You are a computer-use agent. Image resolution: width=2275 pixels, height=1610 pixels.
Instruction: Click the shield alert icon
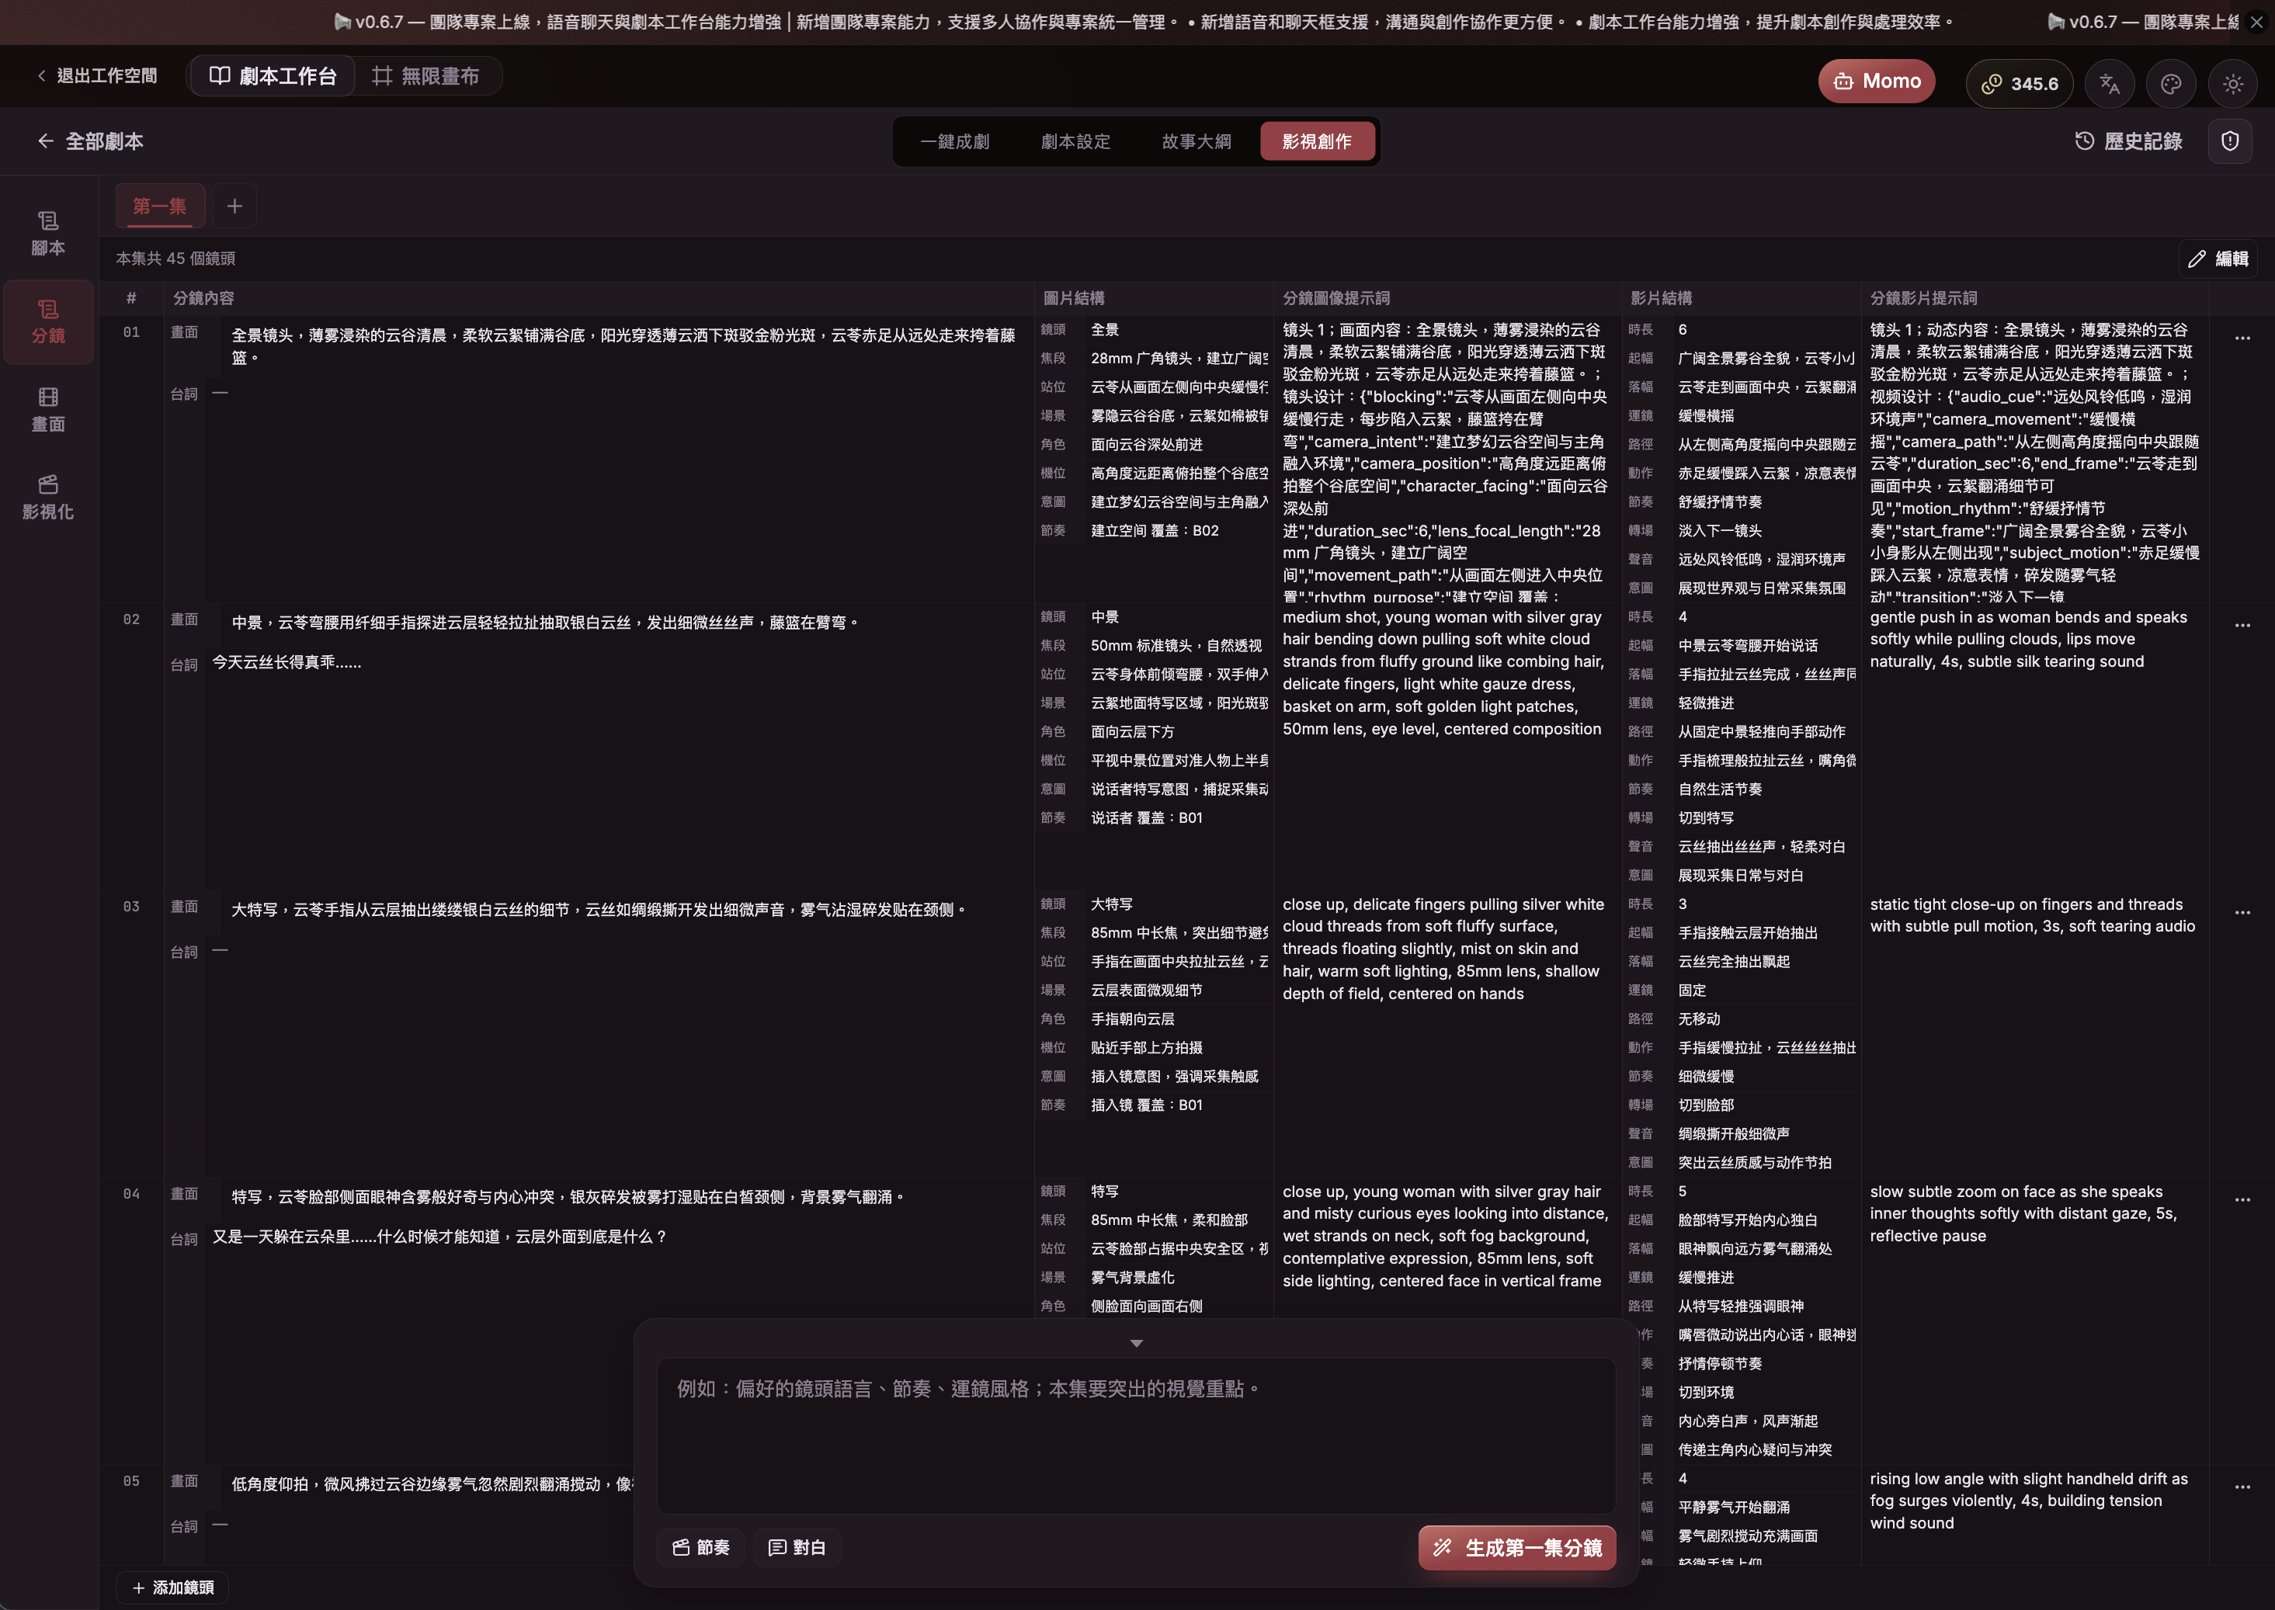pos(2231,141)
